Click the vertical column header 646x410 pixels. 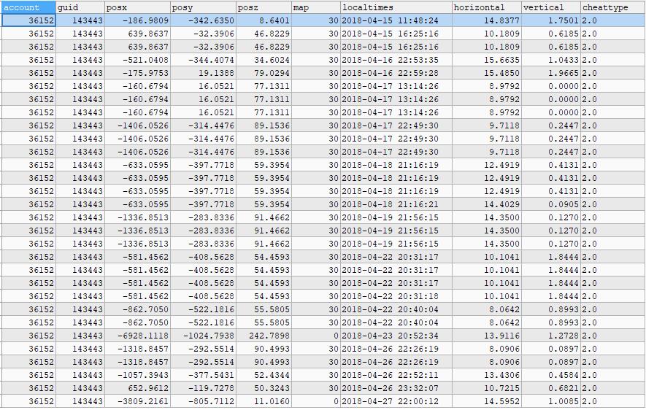coord(551,7)
